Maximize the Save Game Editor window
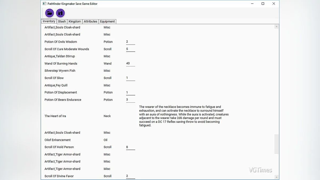The image size is (320, 180). [x=263, y=4]
